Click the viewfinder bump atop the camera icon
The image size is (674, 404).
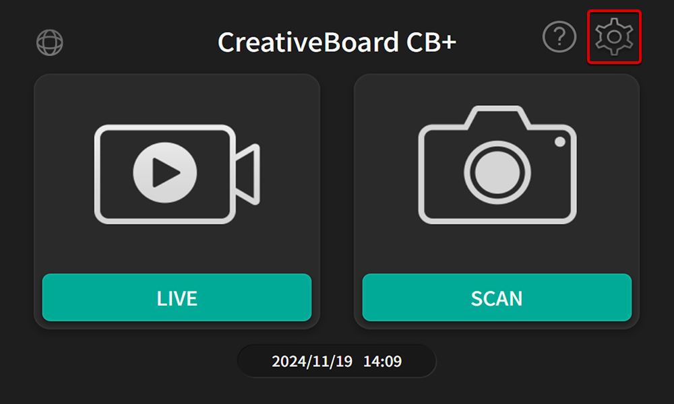coord(497,116)
